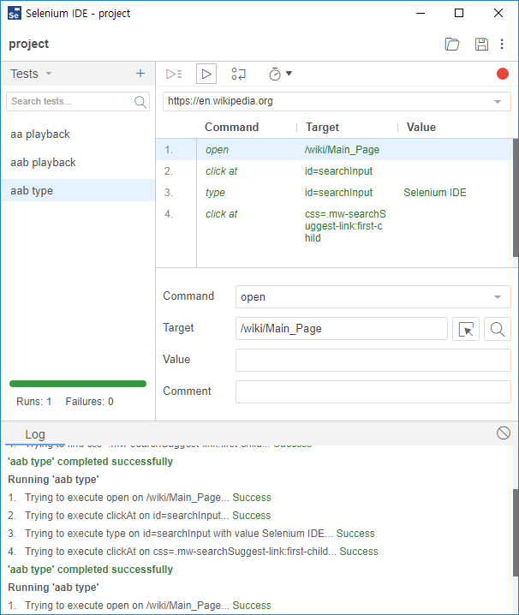Select command row 2 click at
Image resolution: width=519 pixels, height=615 pixels.
click(x=334, y=171)
